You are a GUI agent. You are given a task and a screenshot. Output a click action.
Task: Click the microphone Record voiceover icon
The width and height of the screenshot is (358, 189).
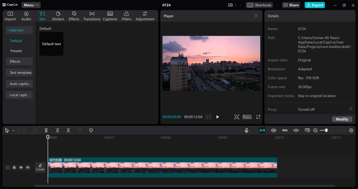(246, 130)
